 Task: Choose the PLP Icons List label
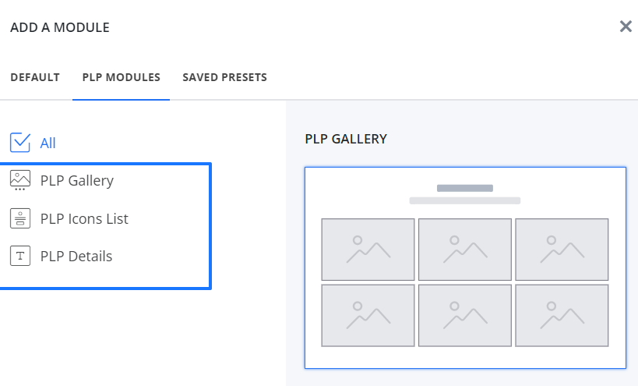pyautogui.click(x=84, y=218)
